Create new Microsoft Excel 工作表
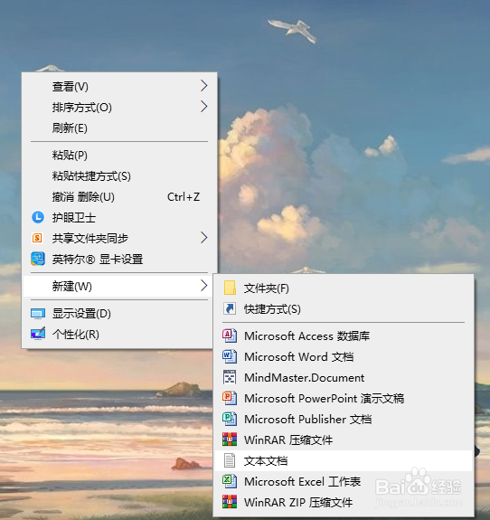Screen dimensions: 490x520 point(344,481)
